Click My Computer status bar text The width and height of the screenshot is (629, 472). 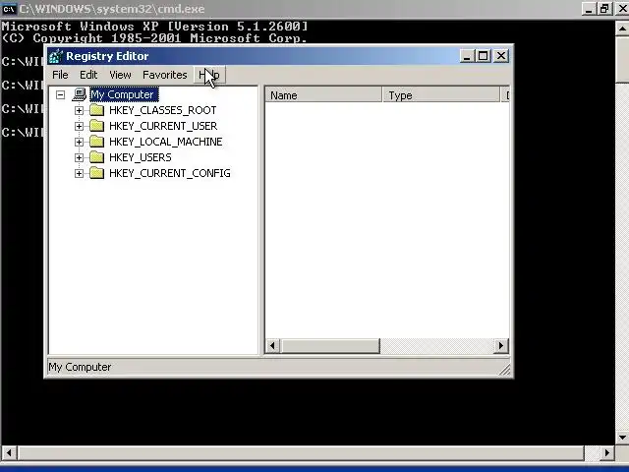coord(80,367)
